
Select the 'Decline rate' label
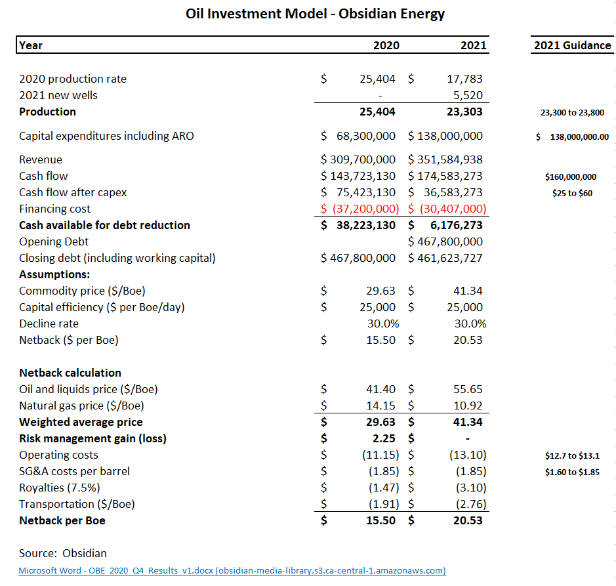click(x=49, y=324)
